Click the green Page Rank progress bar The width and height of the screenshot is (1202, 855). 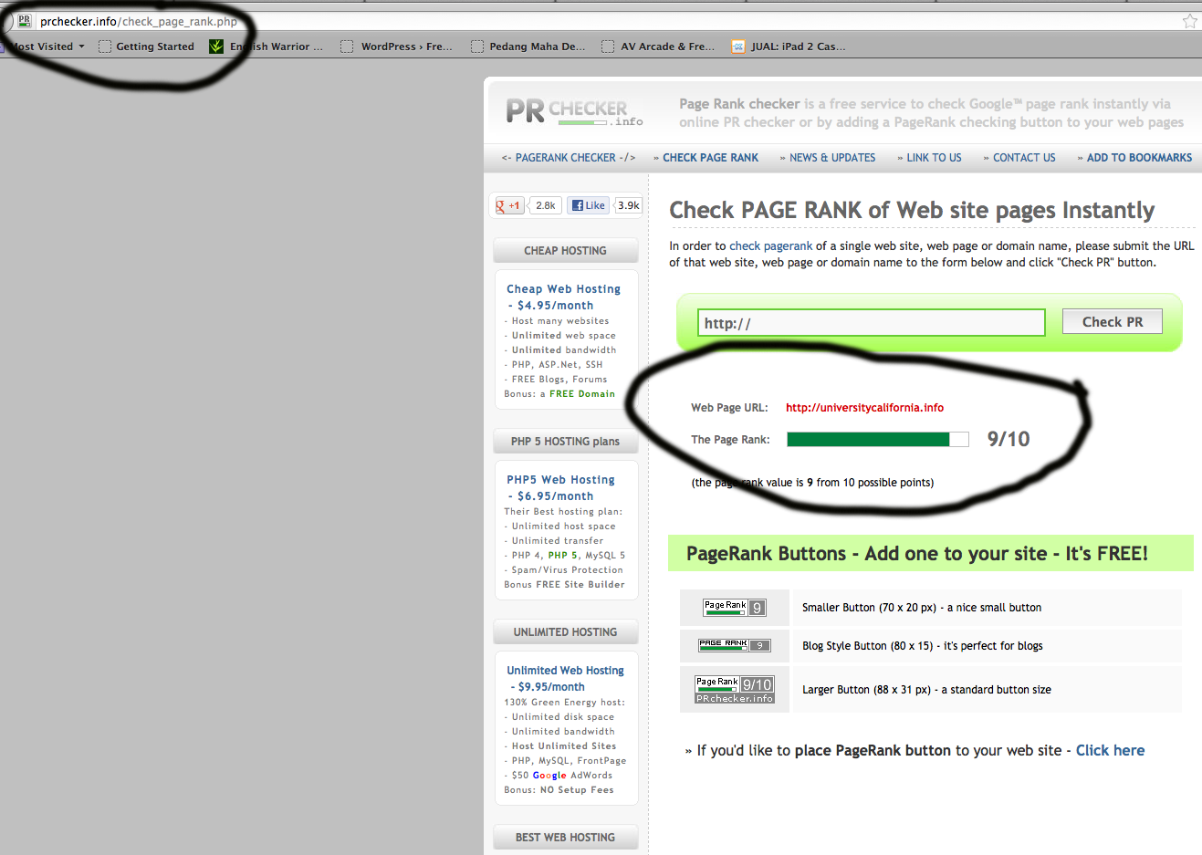(x=878, y=439)
